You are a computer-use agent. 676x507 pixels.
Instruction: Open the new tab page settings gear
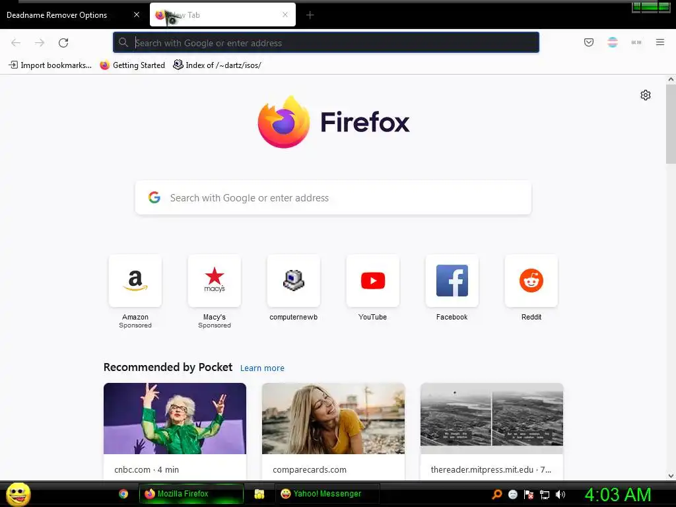(645, 95)
